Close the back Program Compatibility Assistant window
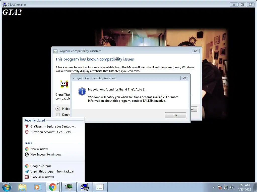The image size is (257, 192). point(196,51)
